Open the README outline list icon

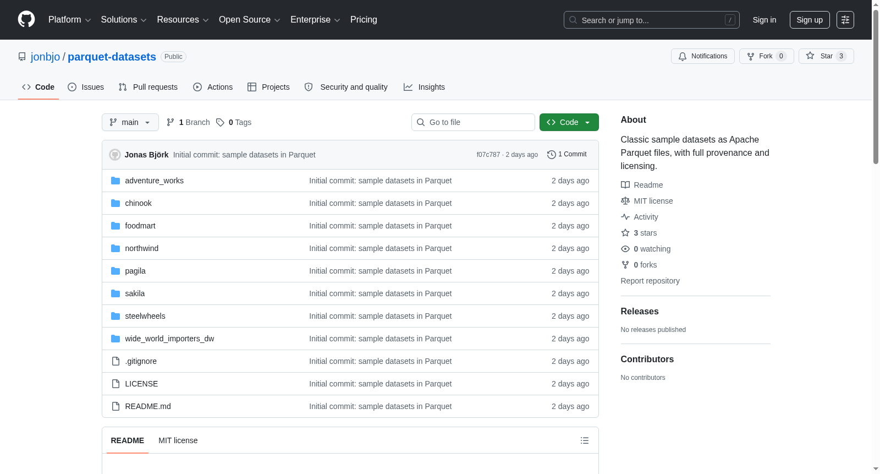pyautogui.click(x=585, y=440)
